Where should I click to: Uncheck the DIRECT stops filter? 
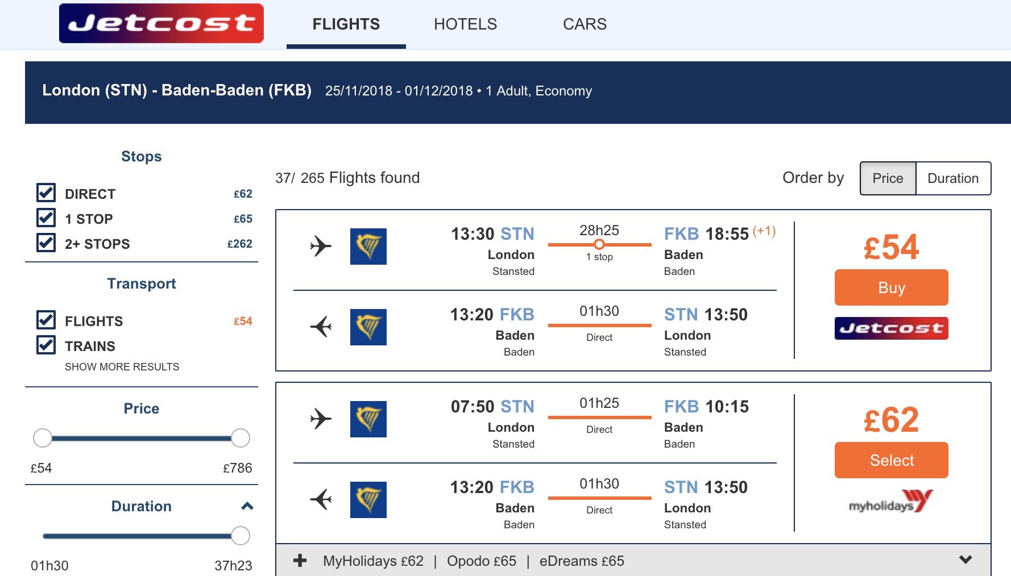click(x=46, y=193)
